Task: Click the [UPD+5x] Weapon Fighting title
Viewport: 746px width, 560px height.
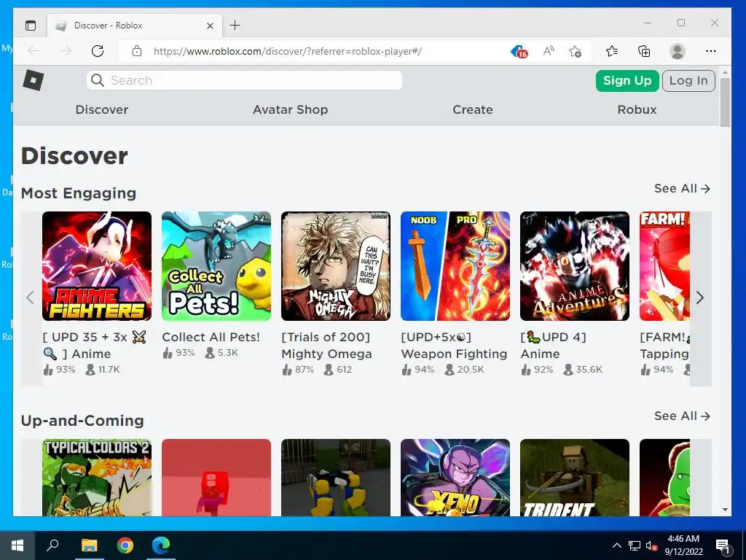Action: (455, 346)
